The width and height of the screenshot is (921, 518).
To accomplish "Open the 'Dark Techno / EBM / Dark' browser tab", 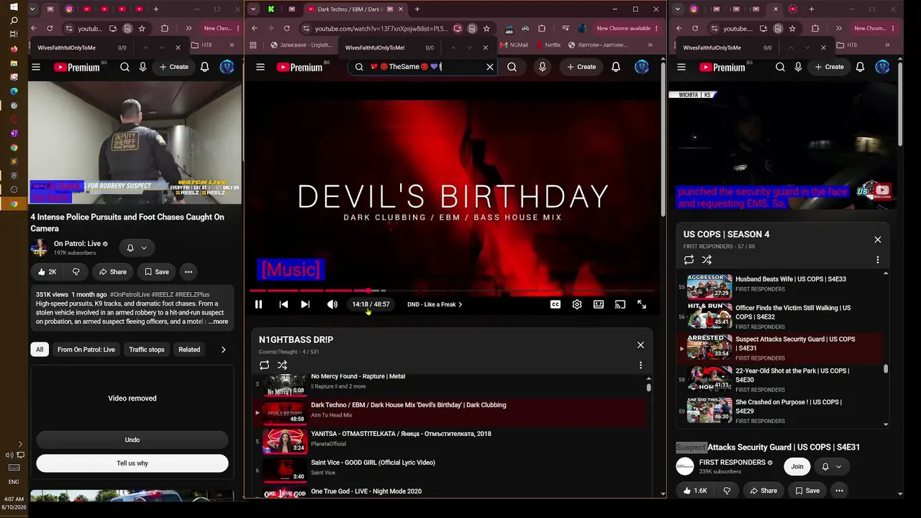I will pos(350,9).
